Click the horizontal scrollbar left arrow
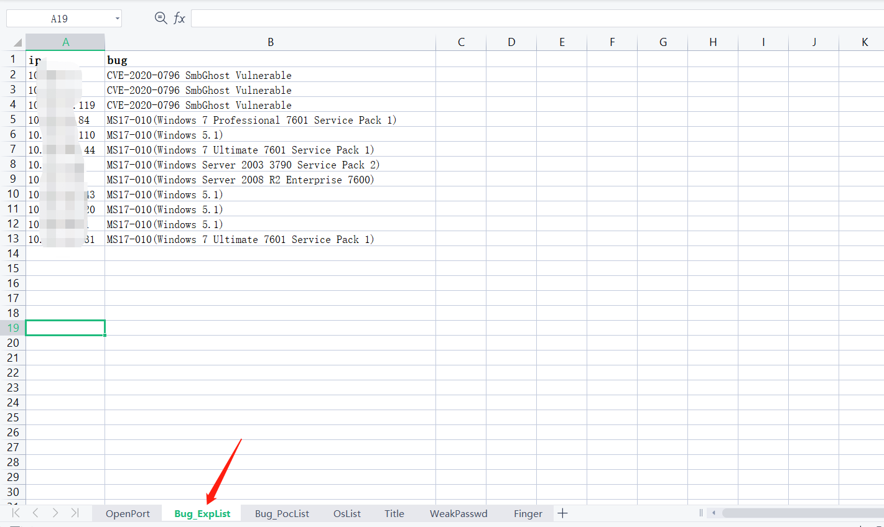The width and height of the screenshot is (884, 527). pos(714,513)
